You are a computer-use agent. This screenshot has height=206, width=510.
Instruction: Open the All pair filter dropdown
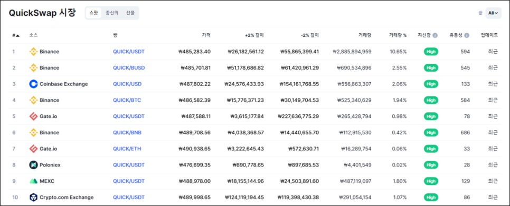[493, 13]
